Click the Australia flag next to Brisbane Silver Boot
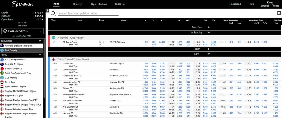 click(2, 46)
